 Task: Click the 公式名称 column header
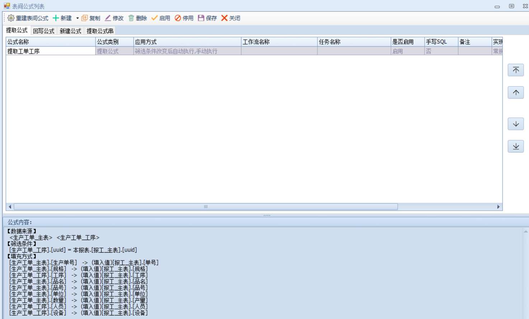50,42
